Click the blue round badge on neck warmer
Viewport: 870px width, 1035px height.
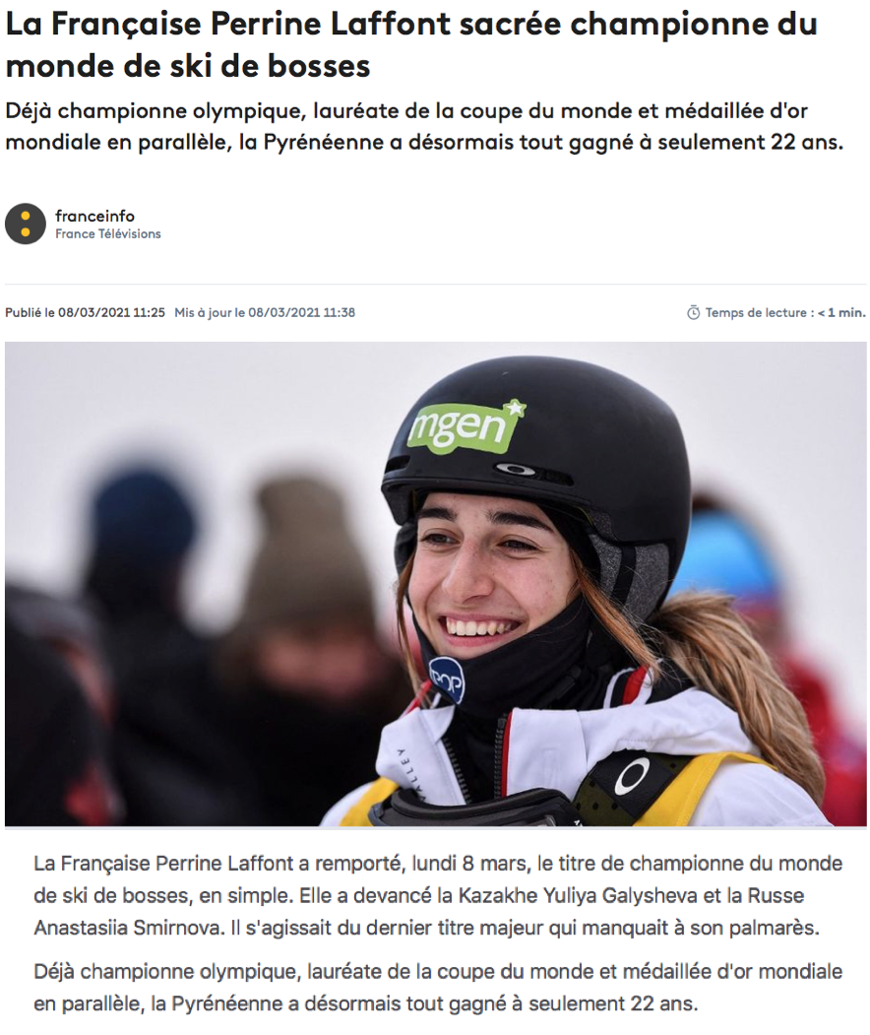pos(447,681)
